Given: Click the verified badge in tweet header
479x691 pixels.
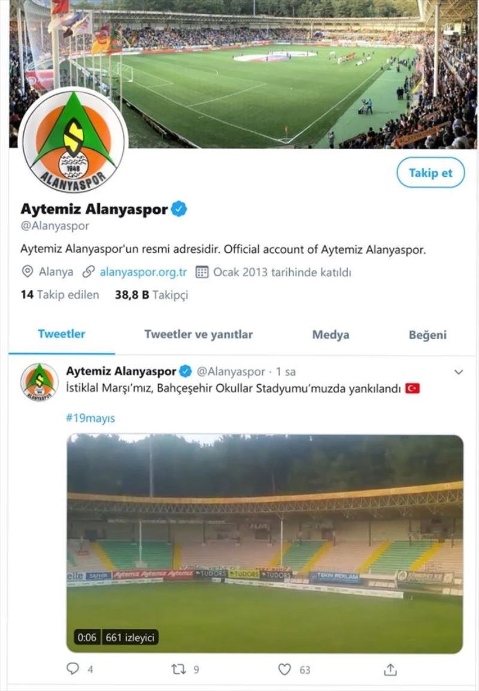Looking at the screenshot, I should 186,372.
